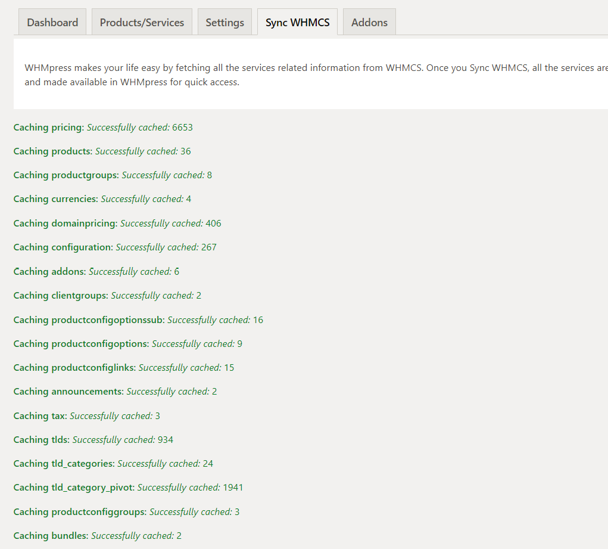
Task: Click 'Caching productconfiglinks' result line
Action: tap(124, 368)
